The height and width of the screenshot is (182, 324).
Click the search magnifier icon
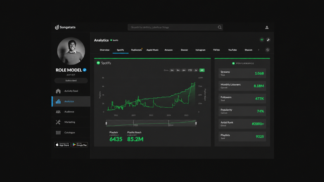[x=220, y=27]
